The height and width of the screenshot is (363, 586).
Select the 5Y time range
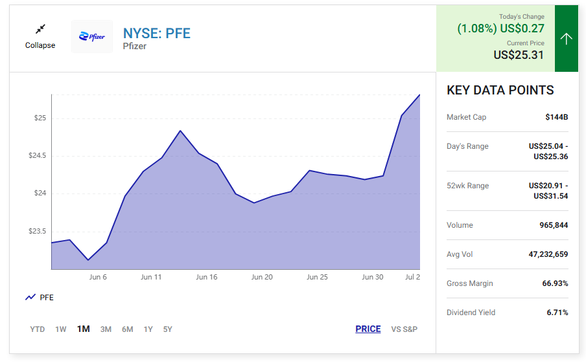click(x=167, y=329)
